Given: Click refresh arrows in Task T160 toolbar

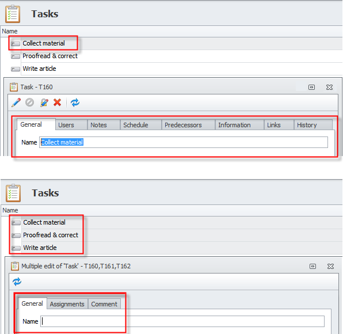Looking at the screenshot, I should pos(75,103).
